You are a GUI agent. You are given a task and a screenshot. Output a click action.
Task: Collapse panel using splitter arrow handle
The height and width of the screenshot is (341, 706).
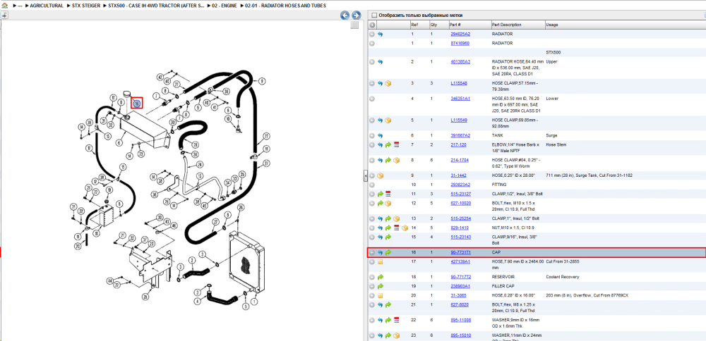(365, 177)
